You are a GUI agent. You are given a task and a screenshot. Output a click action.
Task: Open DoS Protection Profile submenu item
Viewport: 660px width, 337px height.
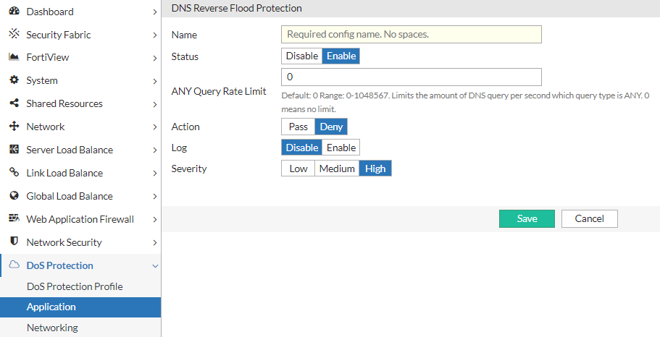tap(75, 286)
